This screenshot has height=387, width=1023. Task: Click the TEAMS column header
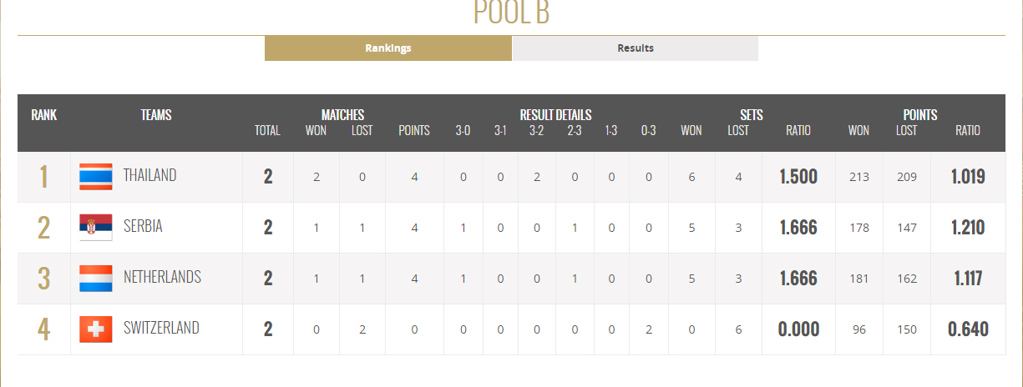click(x=156, y=115)
